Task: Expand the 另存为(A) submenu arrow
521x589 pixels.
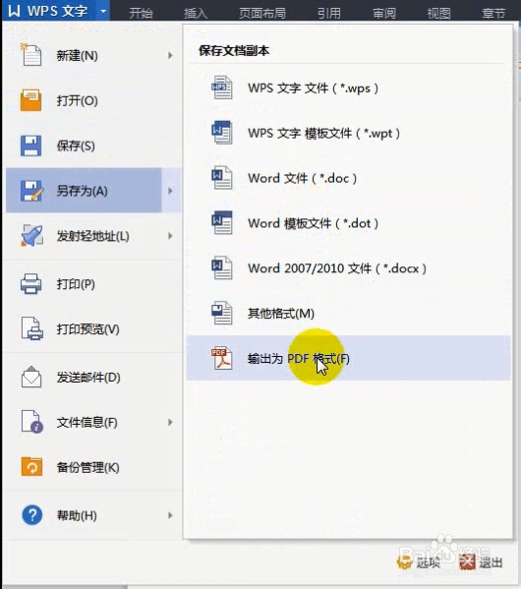Action: coord(170,191)
